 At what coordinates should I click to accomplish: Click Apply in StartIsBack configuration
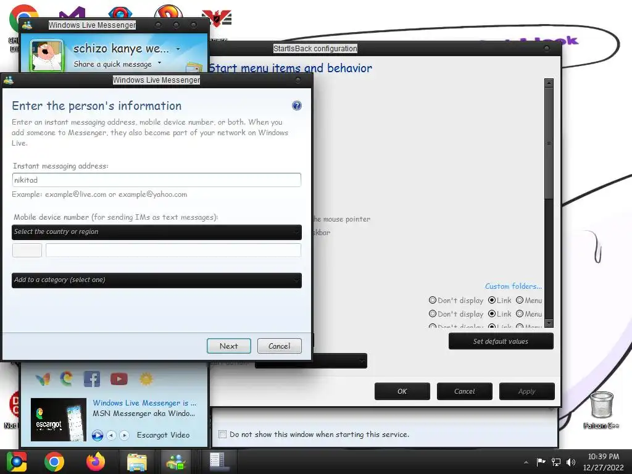coord(527,391)
